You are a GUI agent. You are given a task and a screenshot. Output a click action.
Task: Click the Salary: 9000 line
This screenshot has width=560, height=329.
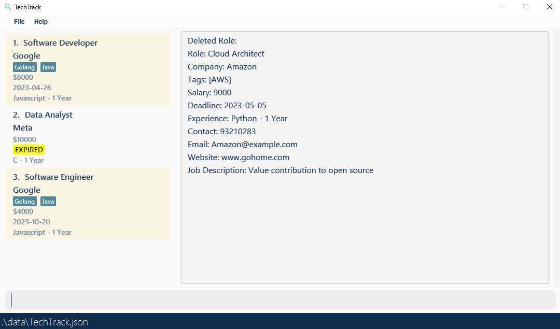[209, 92]
